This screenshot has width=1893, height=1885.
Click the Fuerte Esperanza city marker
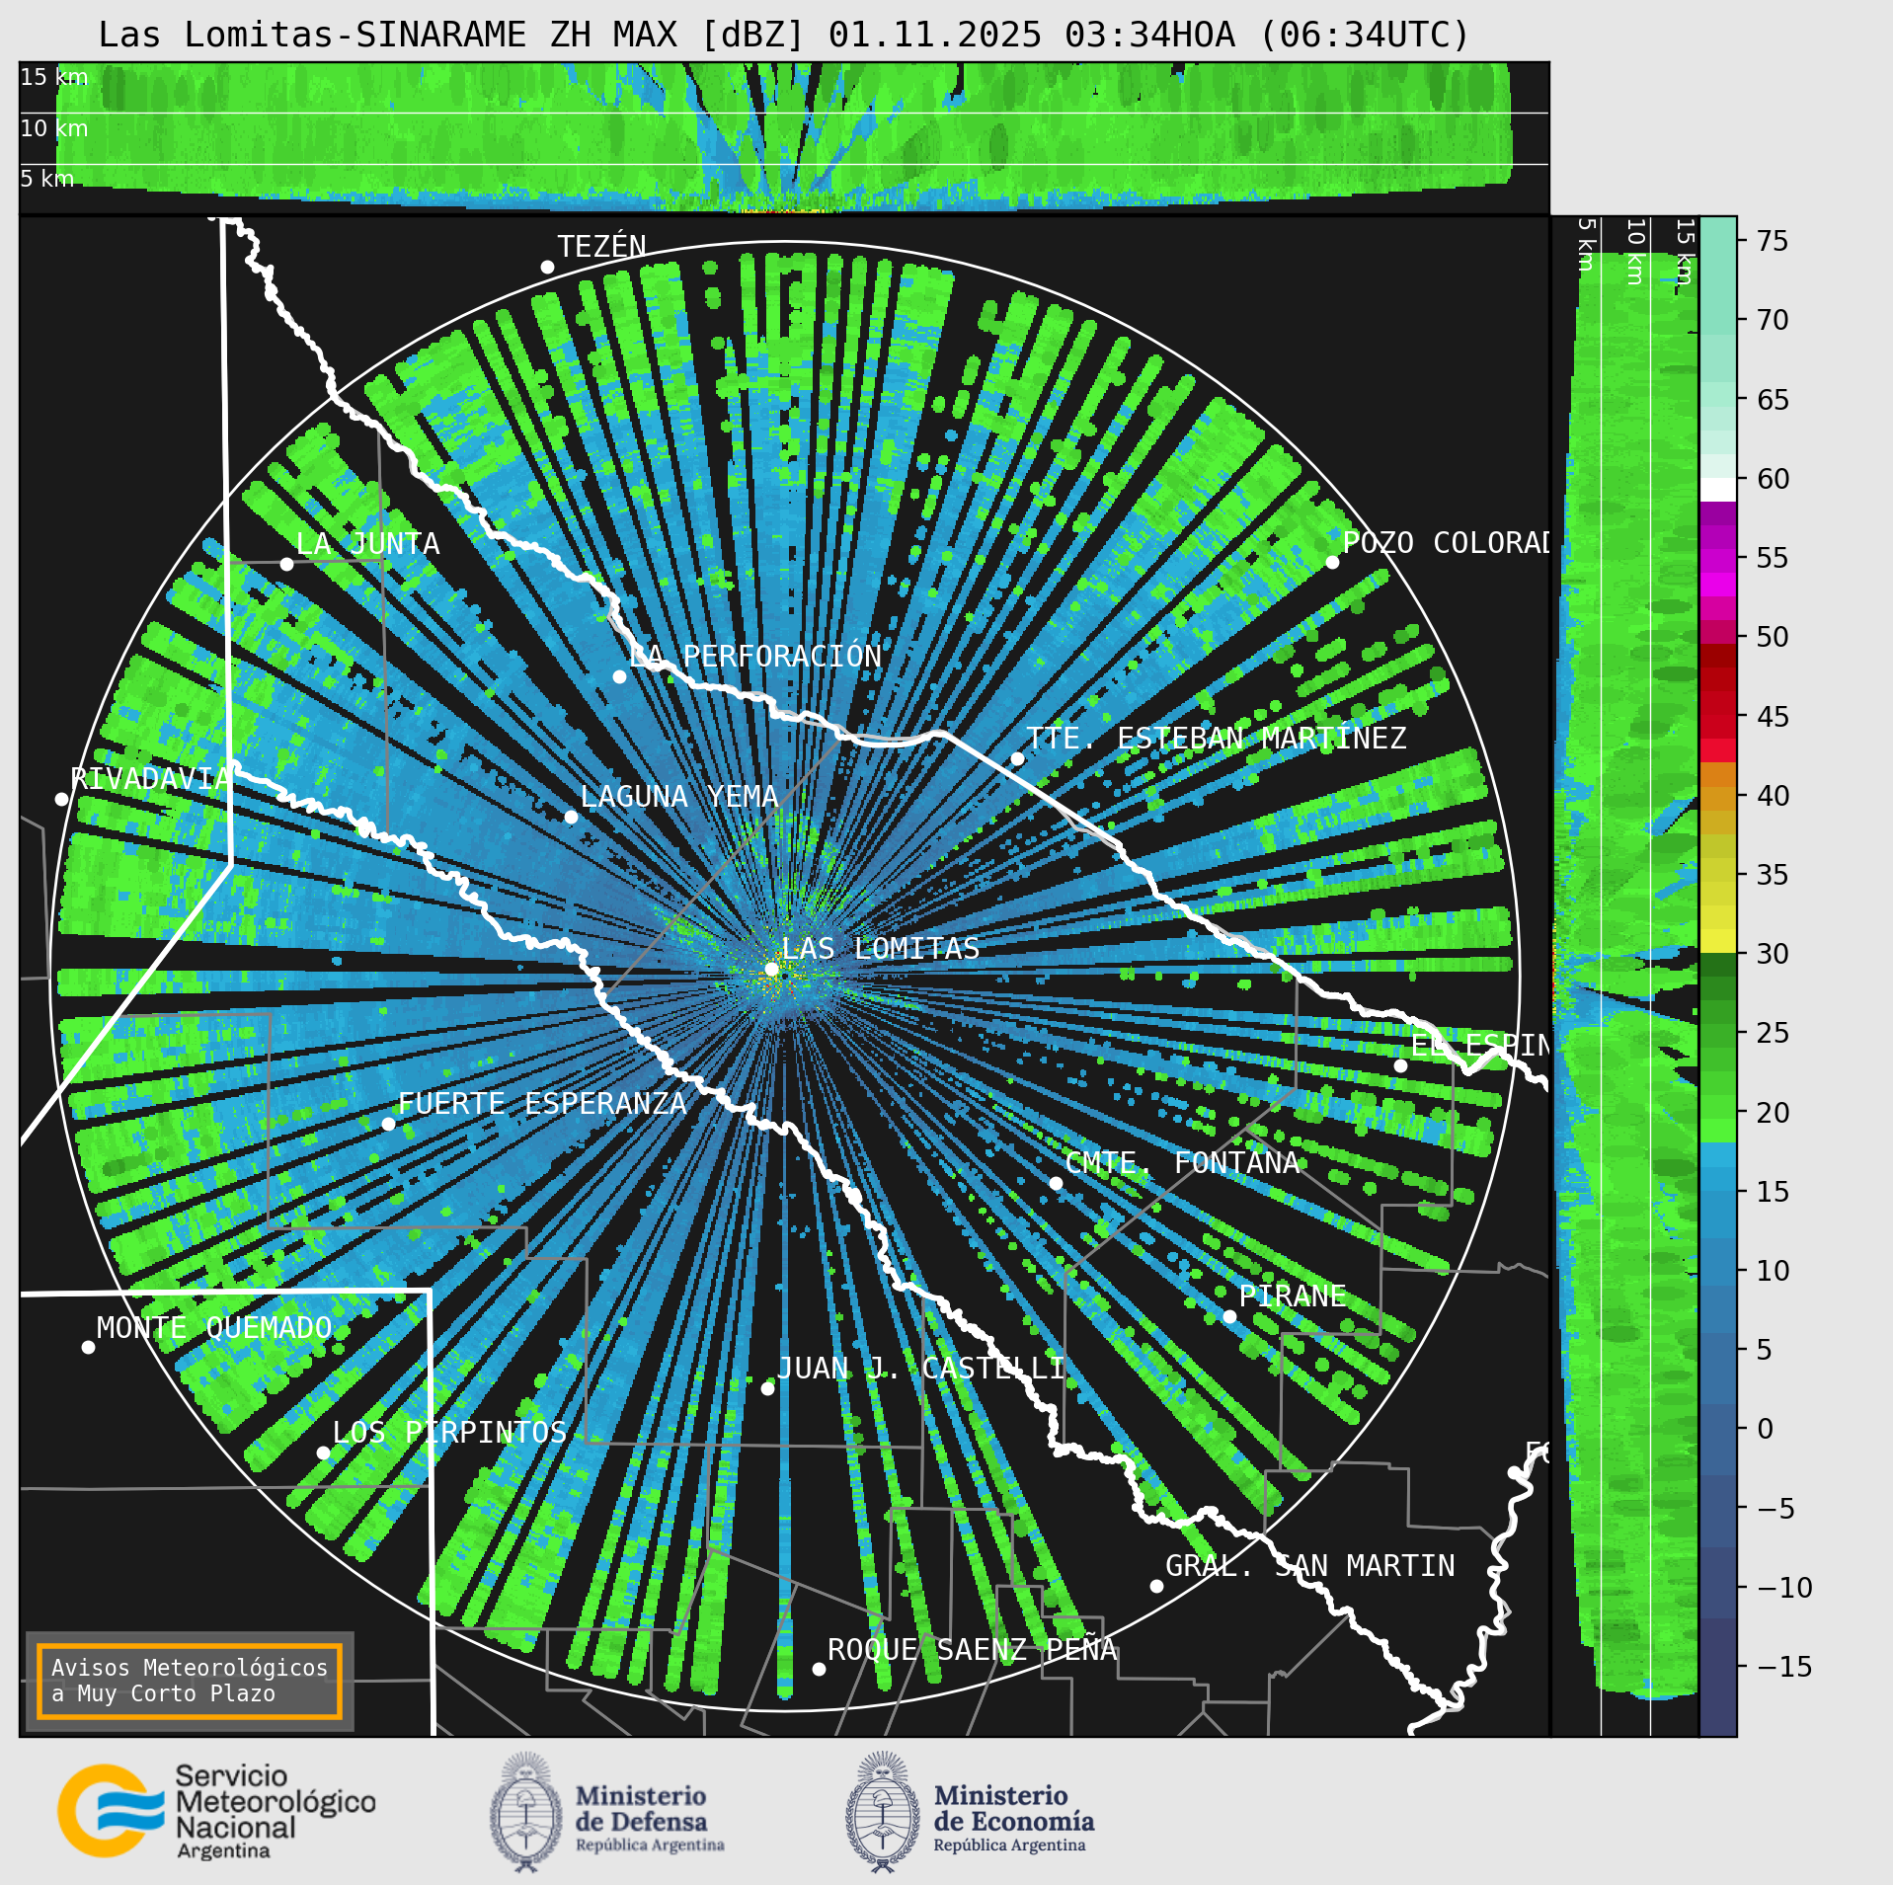coord(388,1124)
